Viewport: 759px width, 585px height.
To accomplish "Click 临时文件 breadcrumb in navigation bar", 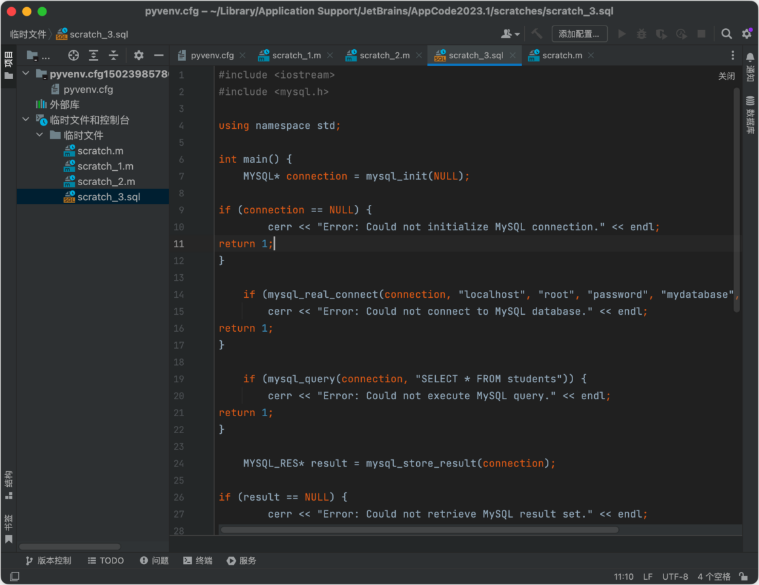I will (x=28, y=35).
